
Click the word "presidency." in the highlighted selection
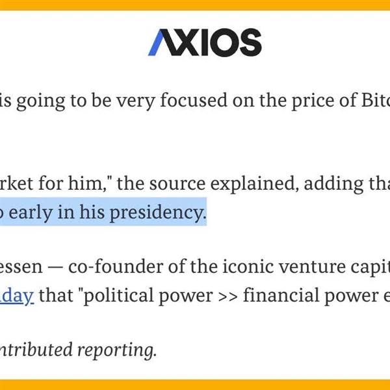[x=158, y=213]
